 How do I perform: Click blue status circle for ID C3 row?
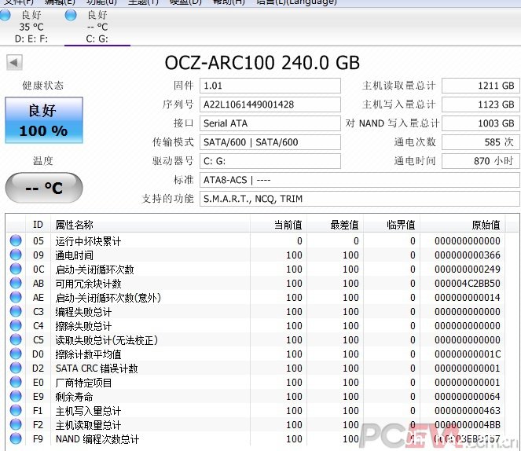coord(16,311)
